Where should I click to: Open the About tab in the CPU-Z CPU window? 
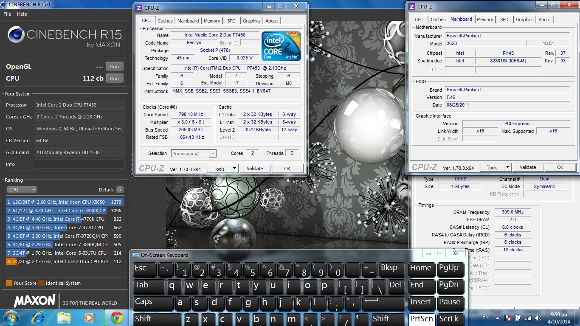coord(272,21)
